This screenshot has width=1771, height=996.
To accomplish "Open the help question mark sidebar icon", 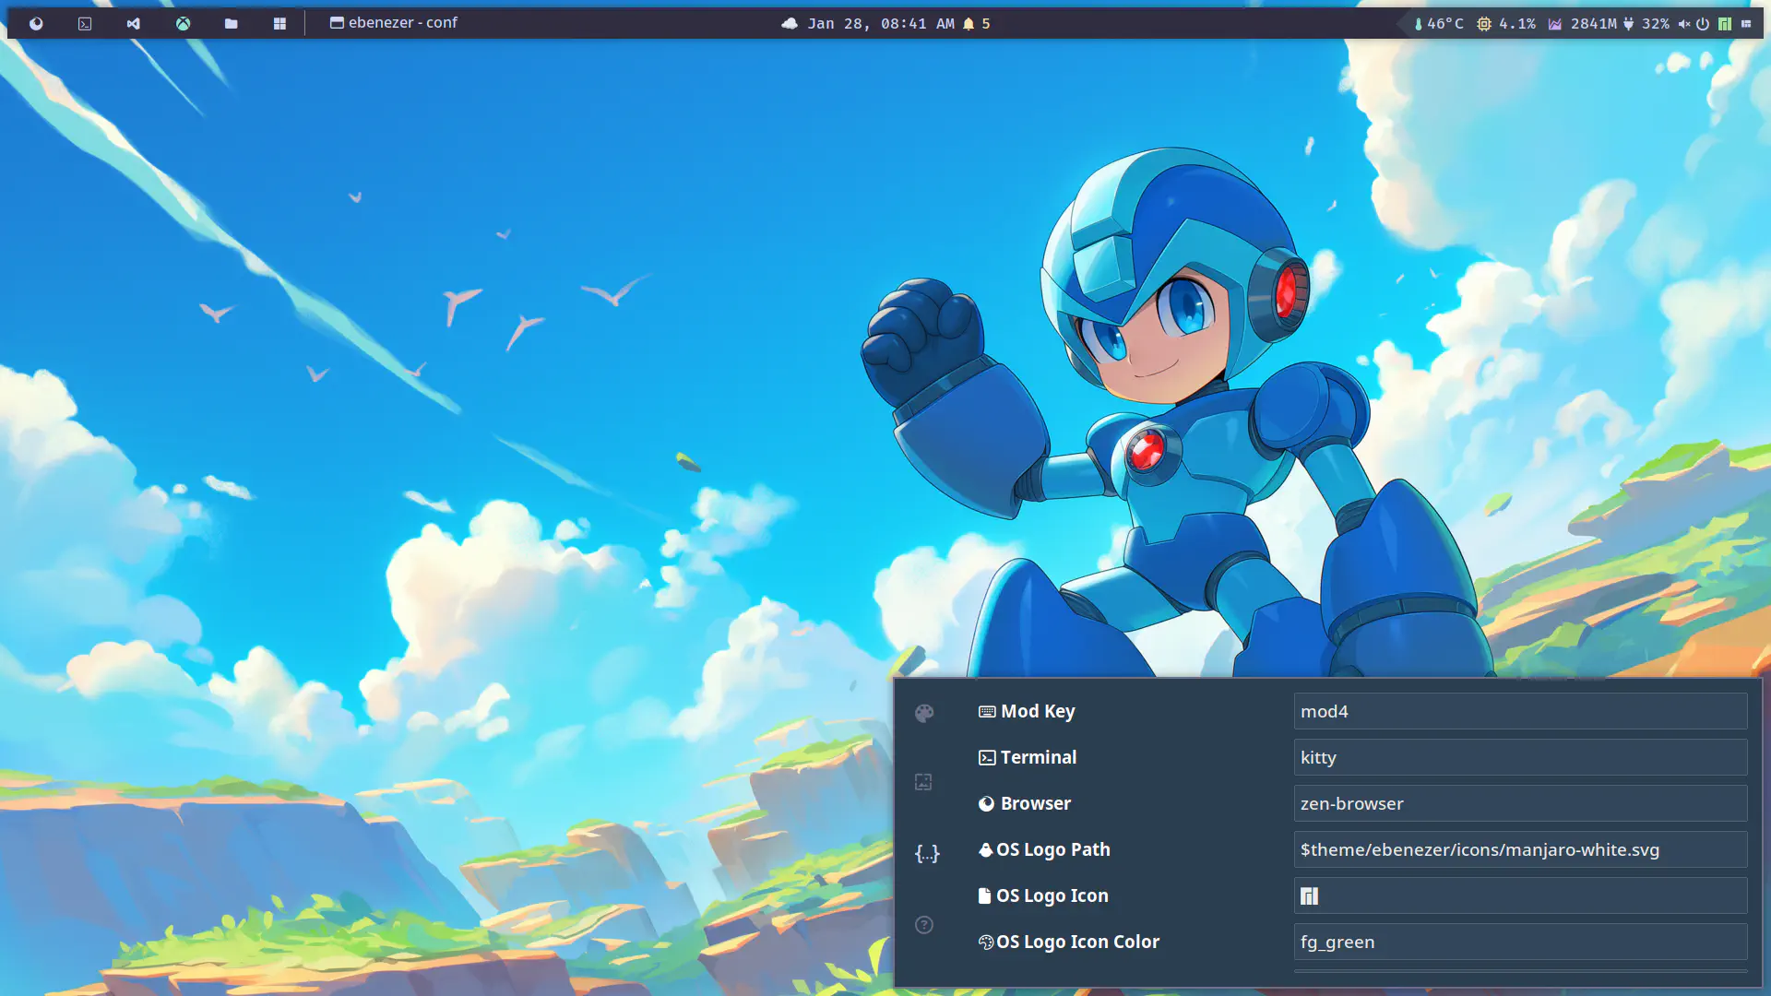I will click(x=924, y=925).
